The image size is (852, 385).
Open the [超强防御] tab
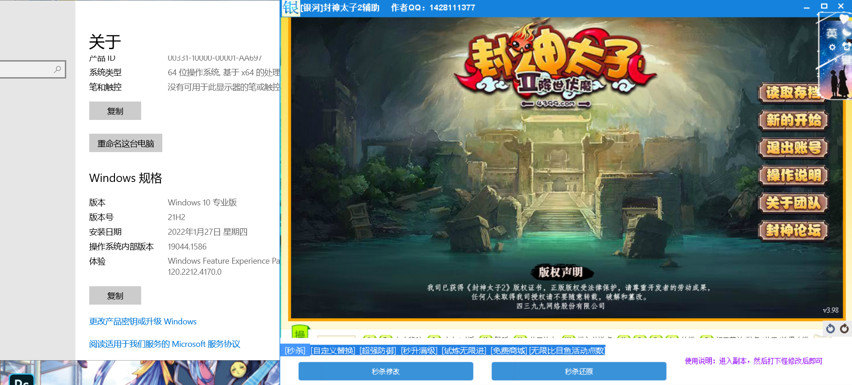377,351
